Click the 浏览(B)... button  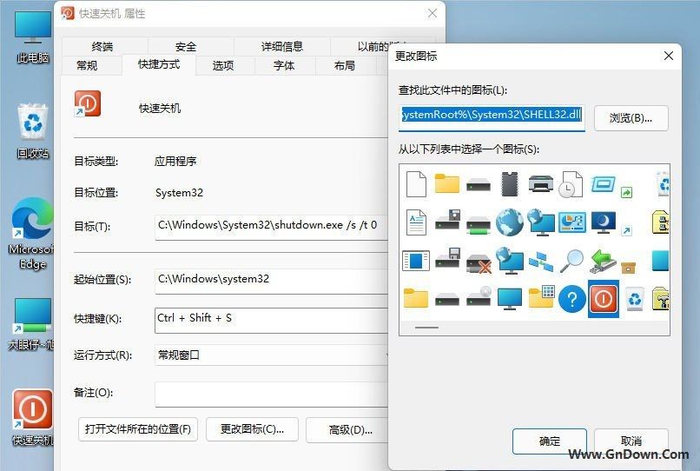tap(631, 118)
